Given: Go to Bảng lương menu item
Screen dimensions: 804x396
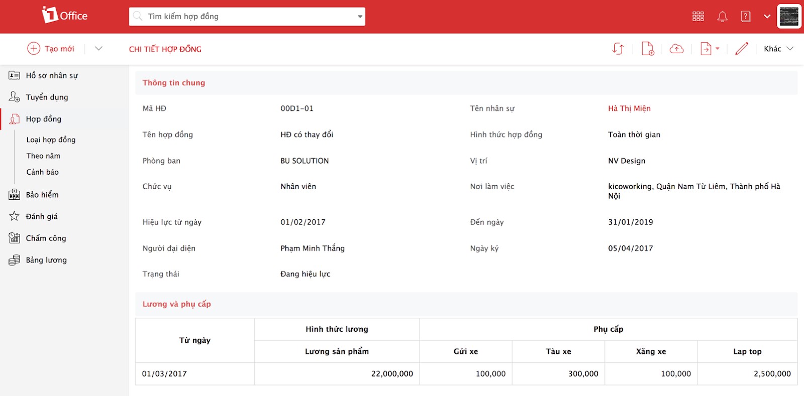Looking at the screenshot, I should pos(46,260).
